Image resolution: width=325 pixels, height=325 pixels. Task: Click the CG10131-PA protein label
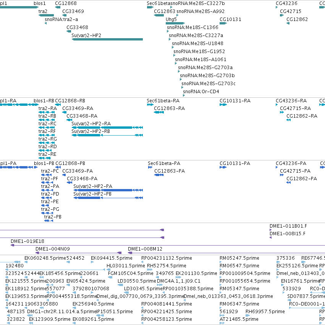tap(235, 163)
